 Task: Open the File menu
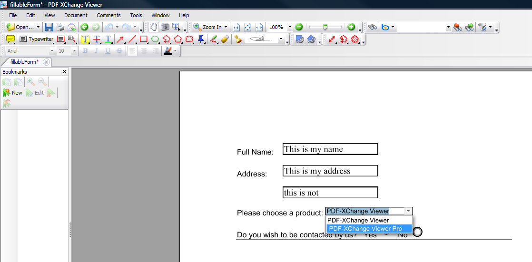point(13,15)
